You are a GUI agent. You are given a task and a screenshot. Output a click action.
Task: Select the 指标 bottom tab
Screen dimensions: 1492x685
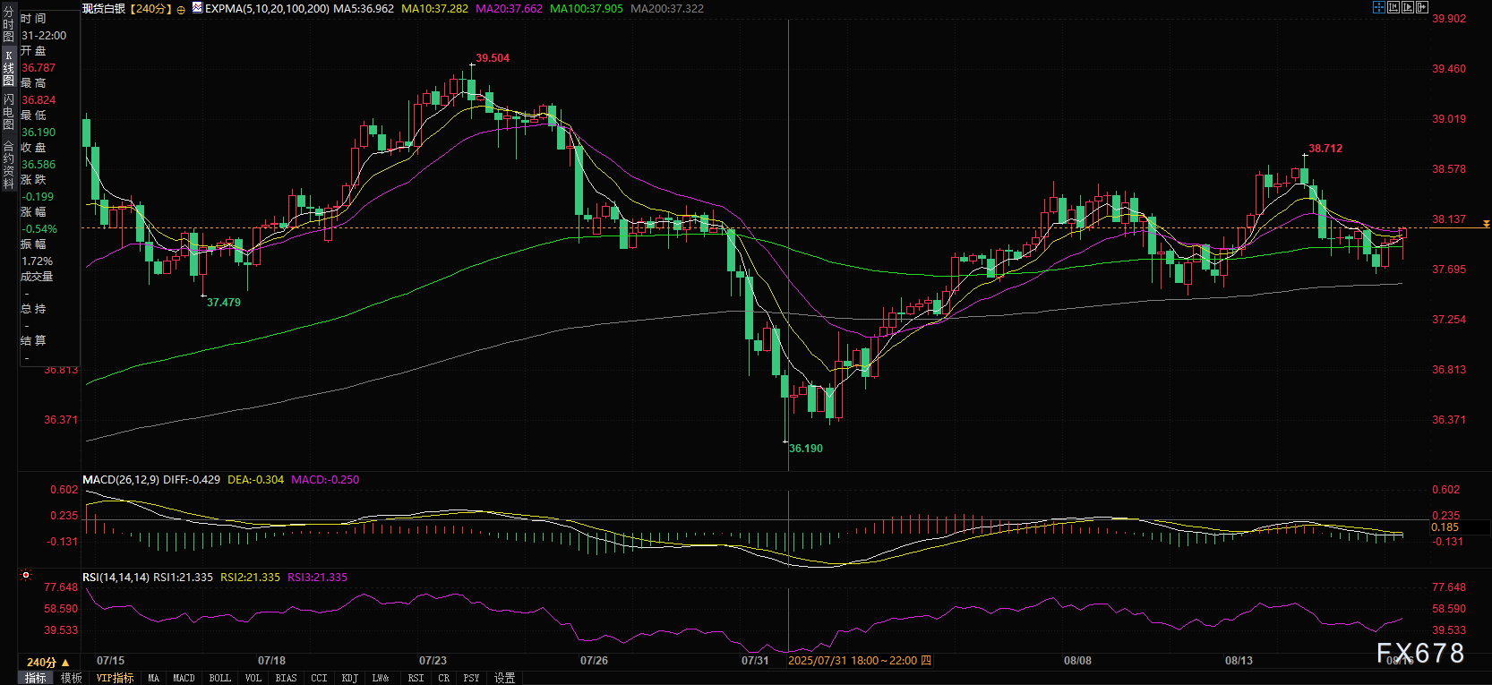click(36, 678)
